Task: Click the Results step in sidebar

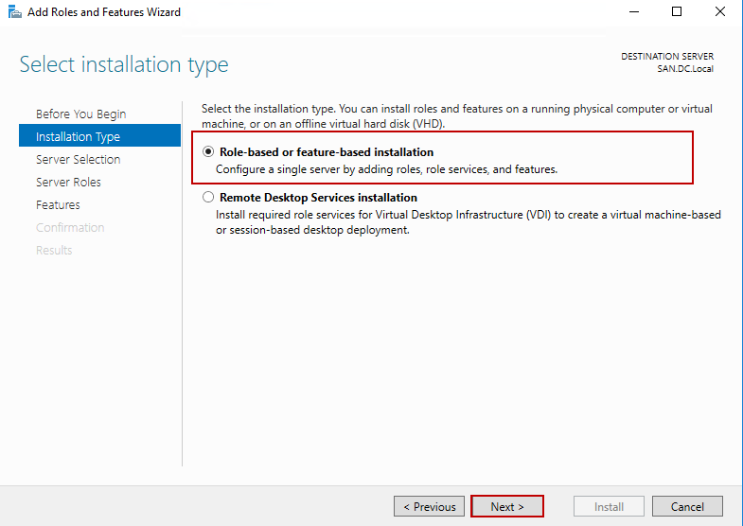Action: point(54,251)
